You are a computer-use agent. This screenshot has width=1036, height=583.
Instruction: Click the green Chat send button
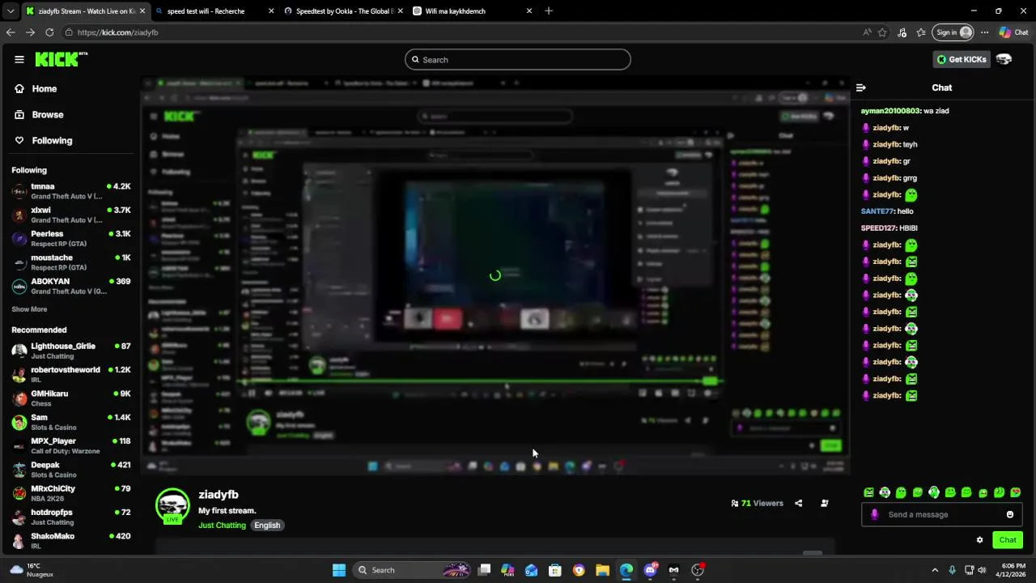click(1008, 540)
